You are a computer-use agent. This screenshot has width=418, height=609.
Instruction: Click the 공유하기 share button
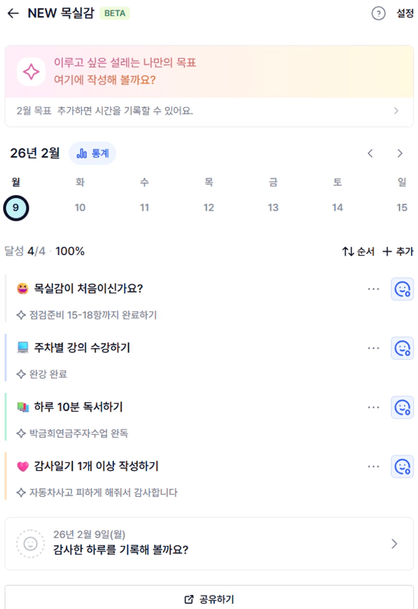pyautogui.click(x=209, y=599)
